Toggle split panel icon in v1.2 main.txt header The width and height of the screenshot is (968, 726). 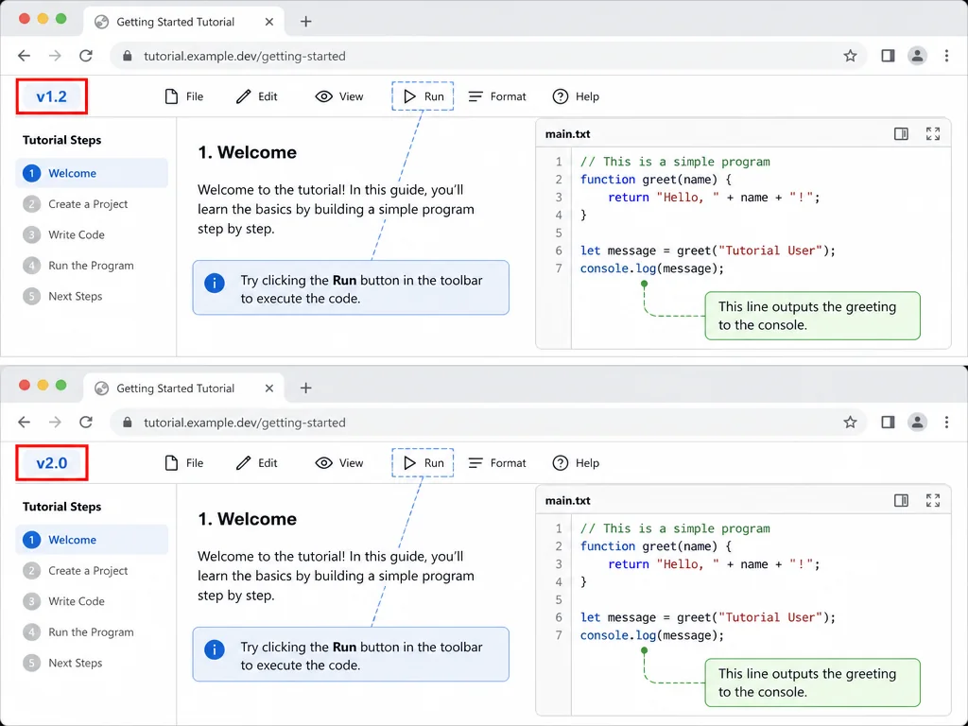[901, 134]
